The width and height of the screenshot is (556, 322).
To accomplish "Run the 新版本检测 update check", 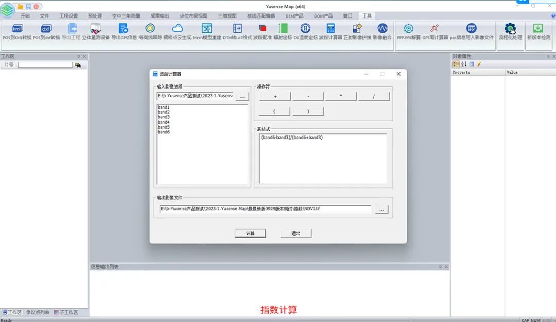I will coord(538,29).
